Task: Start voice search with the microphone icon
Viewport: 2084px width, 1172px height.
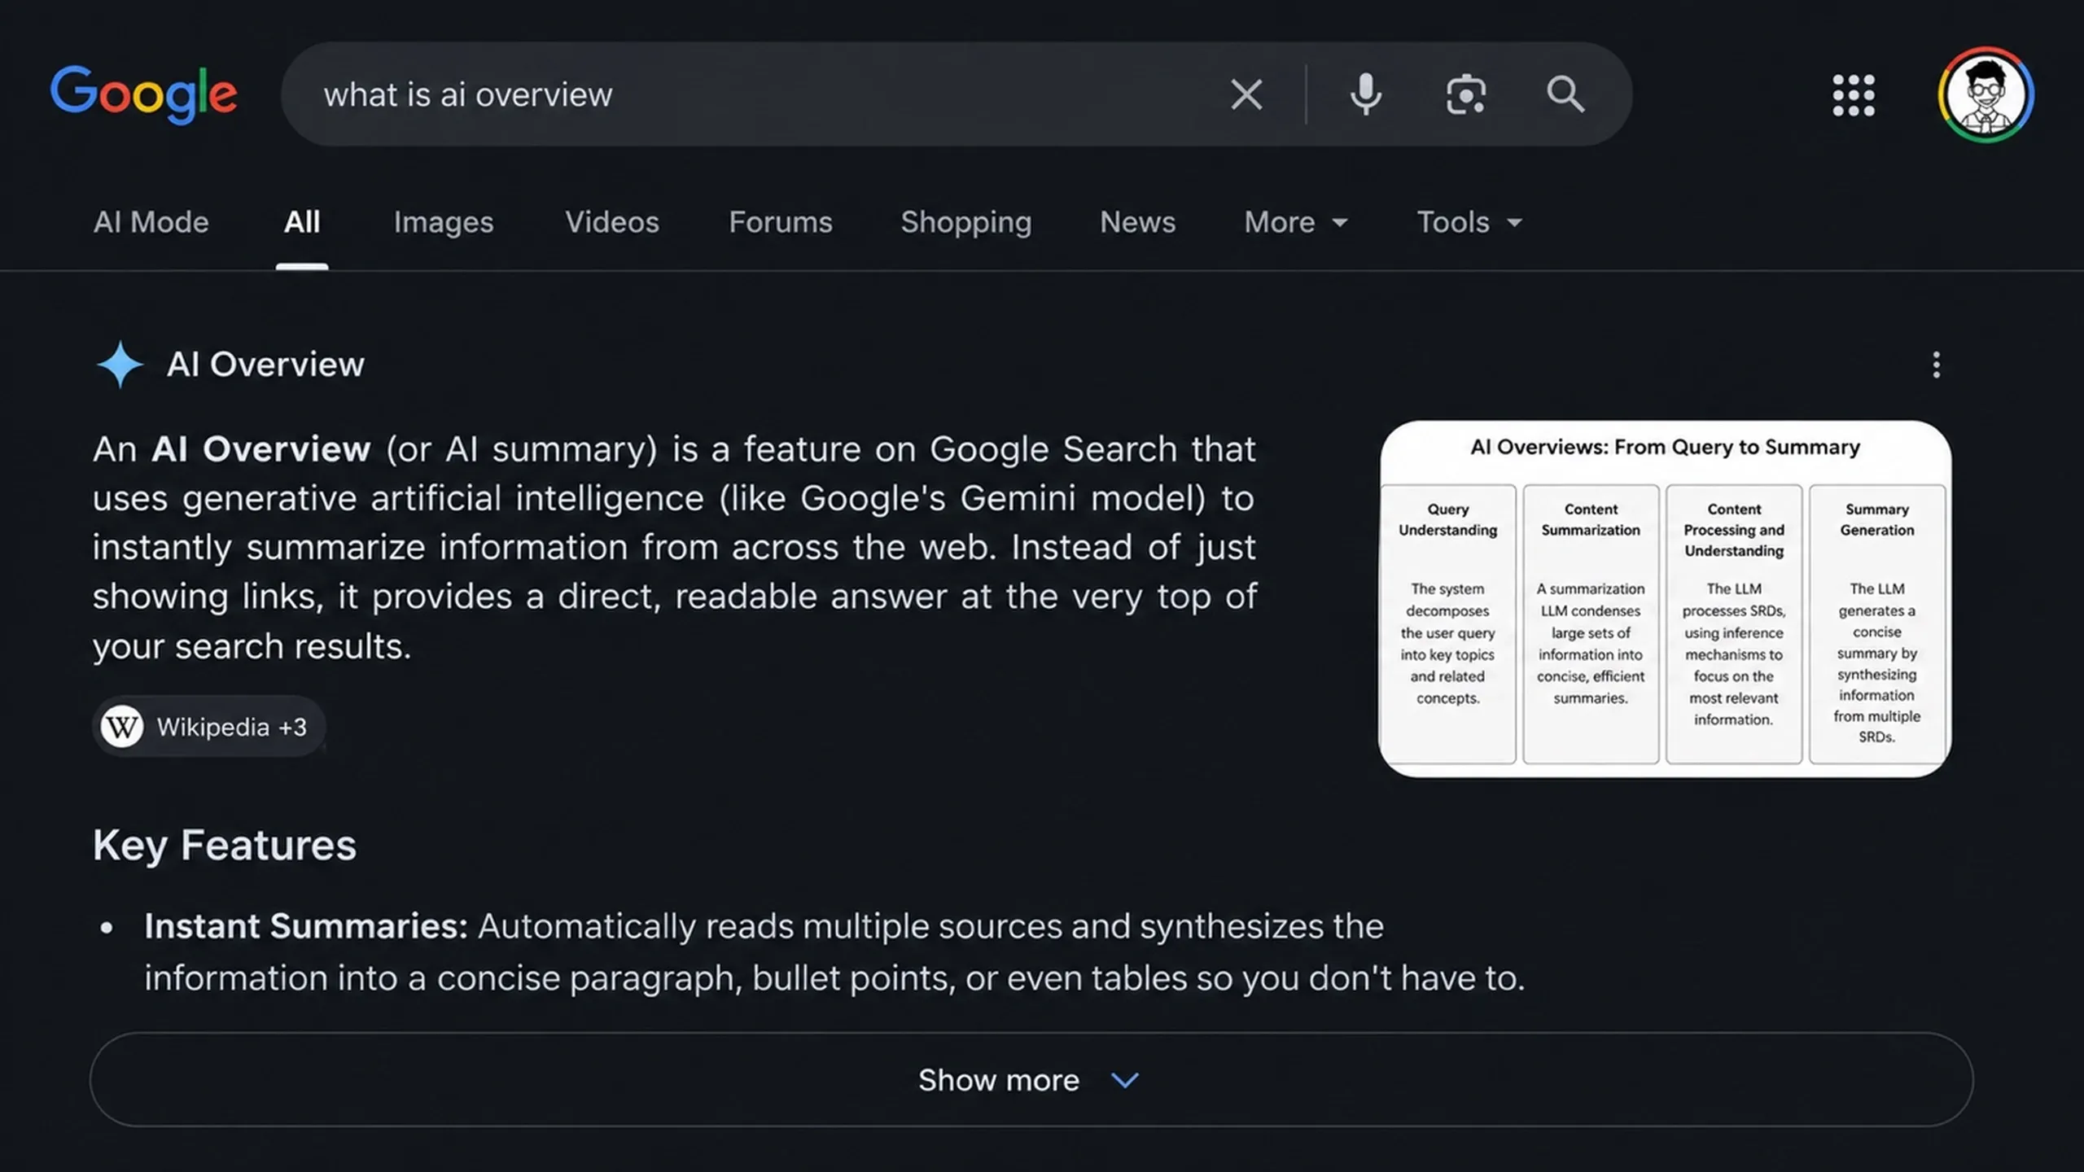Action: pyautogui.click(x=1365, y=94)
